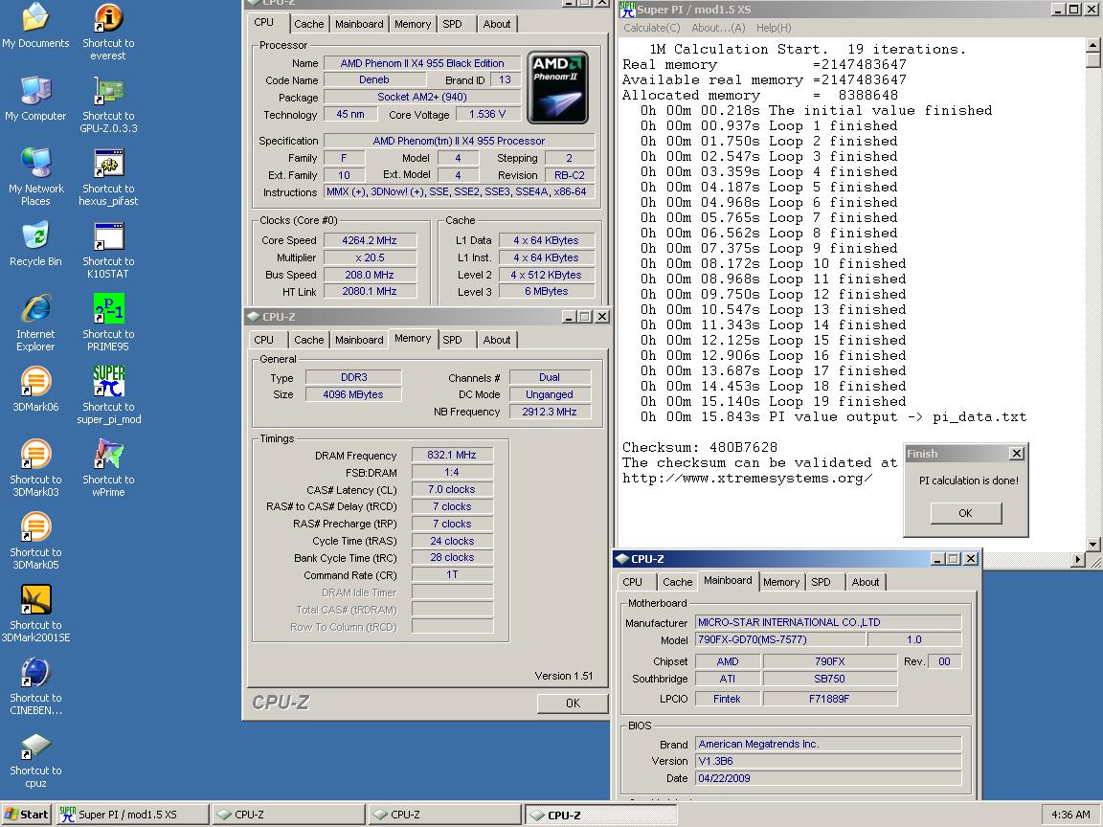Click the Southbridge SB750 field
1103x827 pixels.
pos(829,679)
